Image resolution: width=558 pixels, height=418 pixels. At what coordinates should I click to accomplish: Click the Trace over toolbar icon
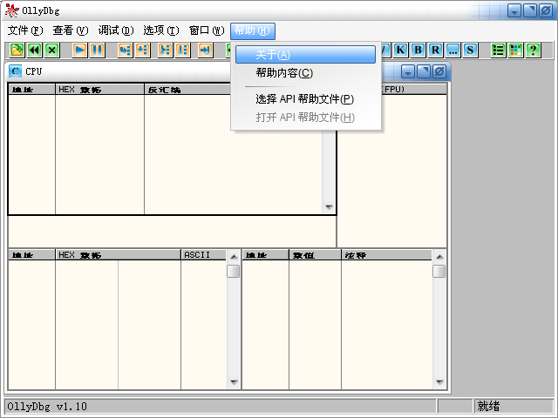pos(182,51)
